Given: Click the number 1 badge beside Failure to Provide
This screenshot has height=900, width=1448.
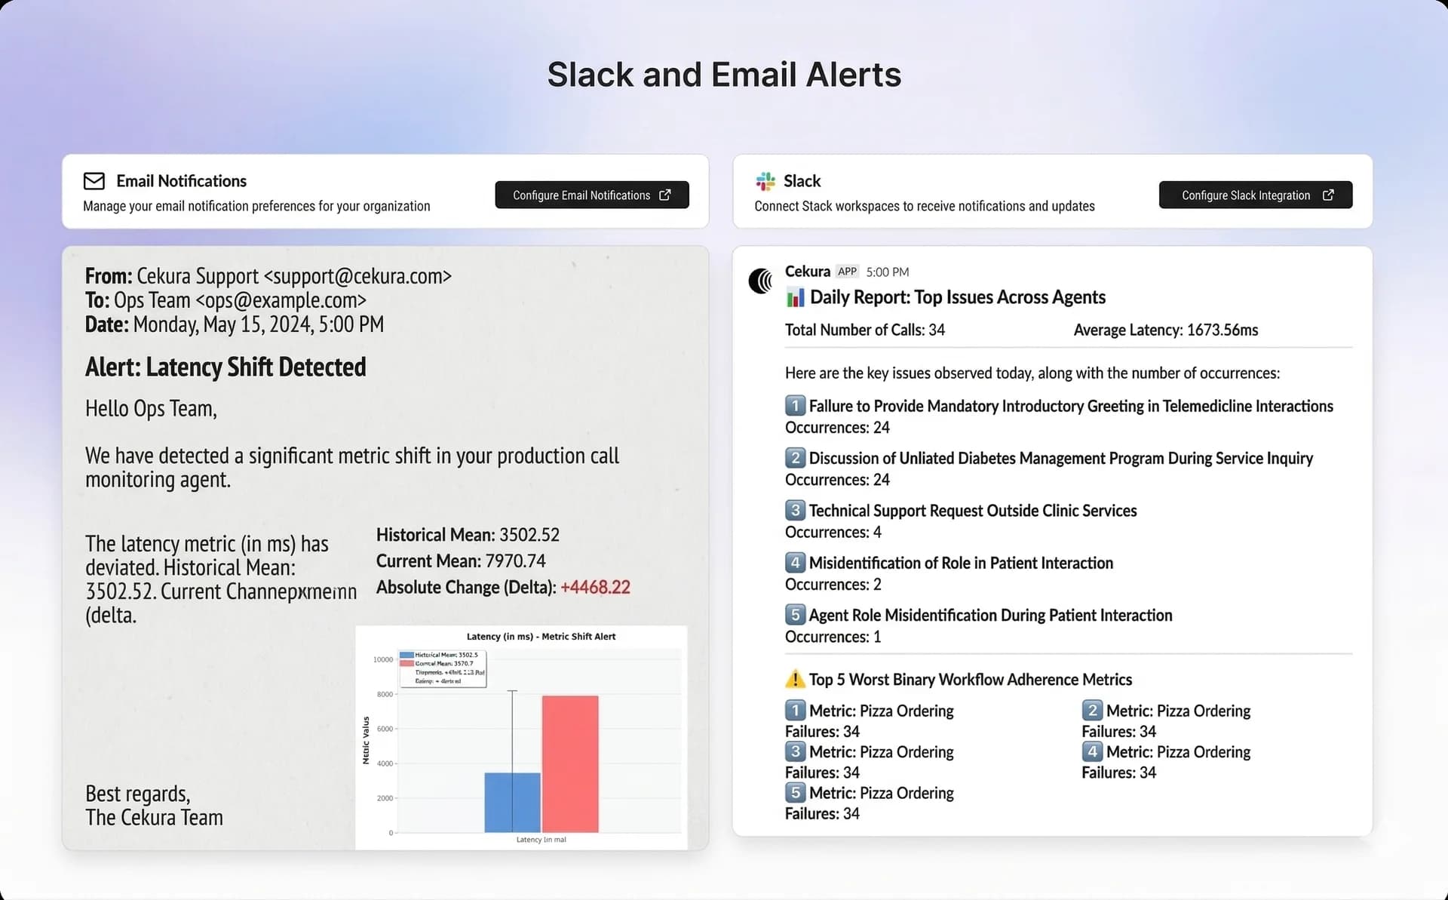Looking at the screenshot, I should (795, 406).
